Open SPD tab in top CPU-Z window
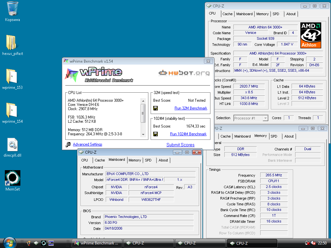The image size is (331, 248). click(x=276, y=14)
